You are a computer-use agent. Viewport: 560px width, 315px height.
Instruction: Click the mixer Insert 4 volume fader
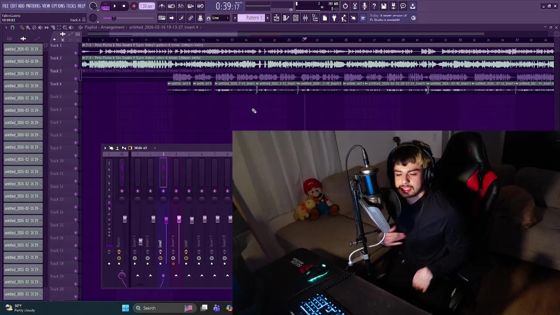[179, 219]
